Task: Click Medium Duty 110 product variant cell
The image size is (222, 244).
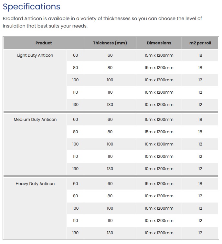Action: coord(75,157)
